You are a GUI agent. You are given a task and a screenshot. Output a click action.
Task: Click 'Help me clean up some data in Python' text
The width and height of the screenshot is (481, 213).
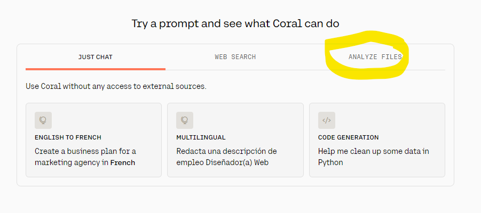pos(373,157)
